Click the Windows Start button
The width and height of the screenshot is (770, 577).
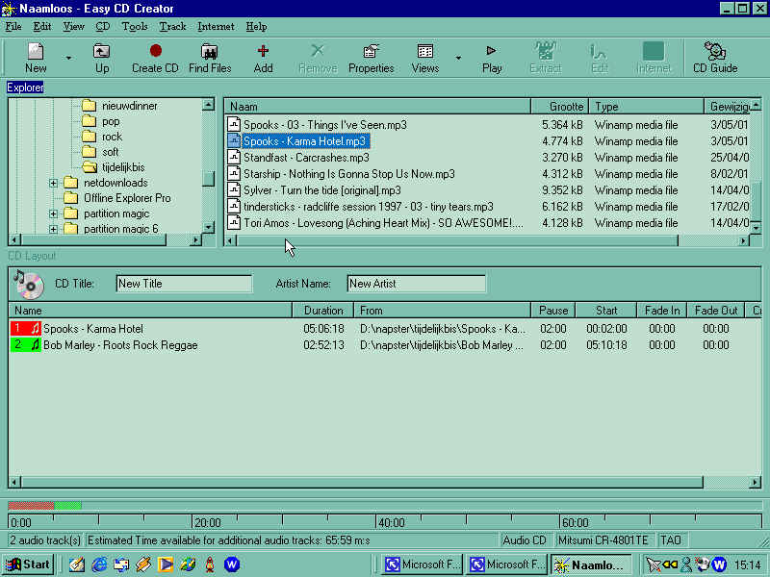(28, 564)
